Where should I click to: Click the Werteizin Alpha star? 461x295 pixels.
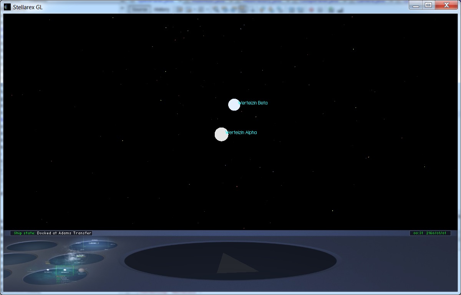221,134
